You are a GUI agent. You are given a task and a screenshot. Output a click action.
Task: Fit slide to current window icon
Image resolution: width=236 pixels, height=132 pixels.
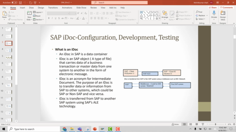(x=234, y=124)
